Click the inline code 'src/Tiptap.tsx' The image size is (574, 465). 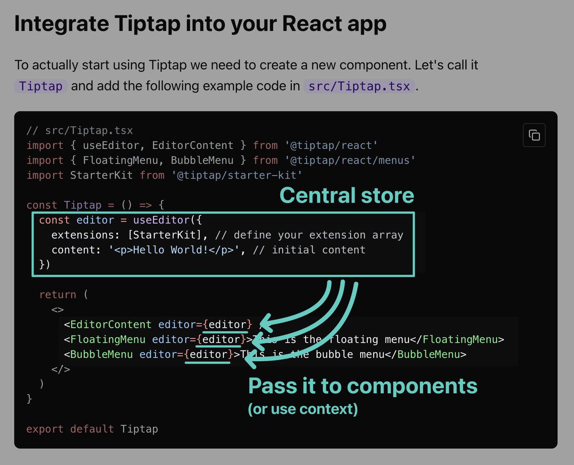pyautogui.click(x=359, y=87)
